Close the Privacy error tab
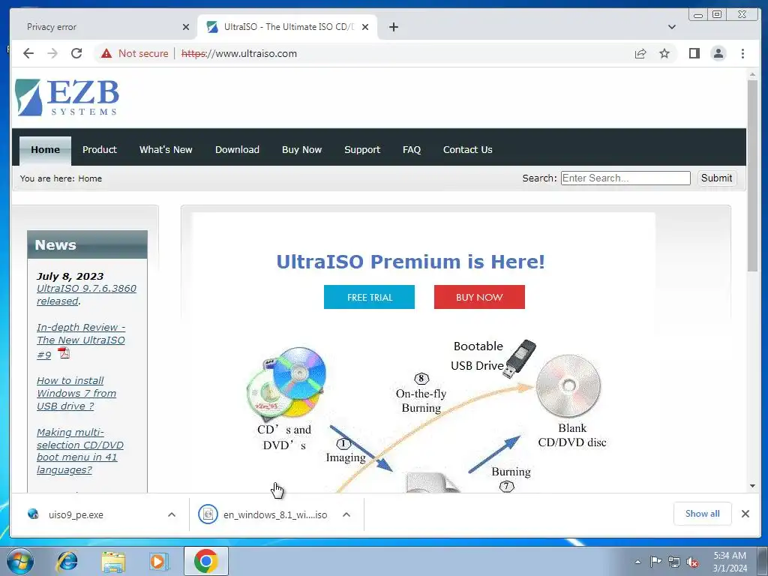The image size is (768, 576). coord(186,27)
